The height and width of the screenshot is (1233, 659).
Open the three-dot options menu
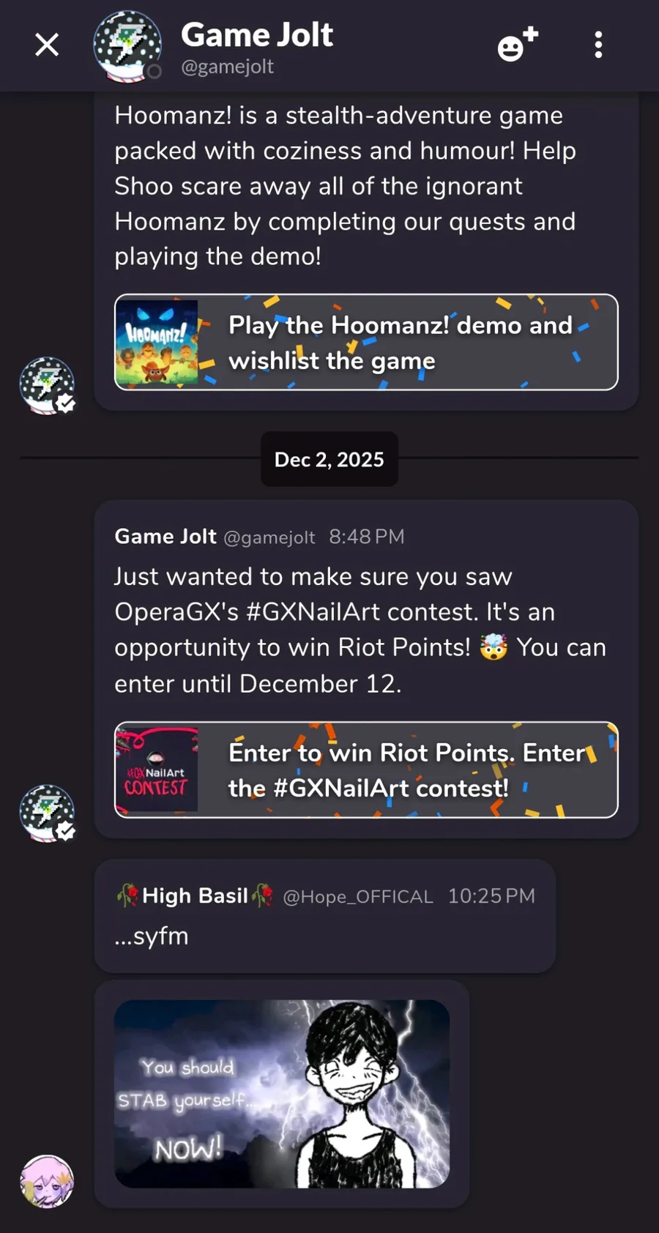point(598,45)
